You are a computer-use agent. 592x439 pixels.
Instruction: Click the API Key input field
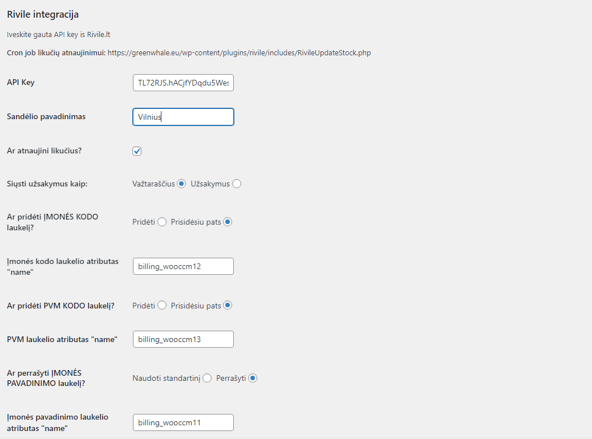pos(183,83)
